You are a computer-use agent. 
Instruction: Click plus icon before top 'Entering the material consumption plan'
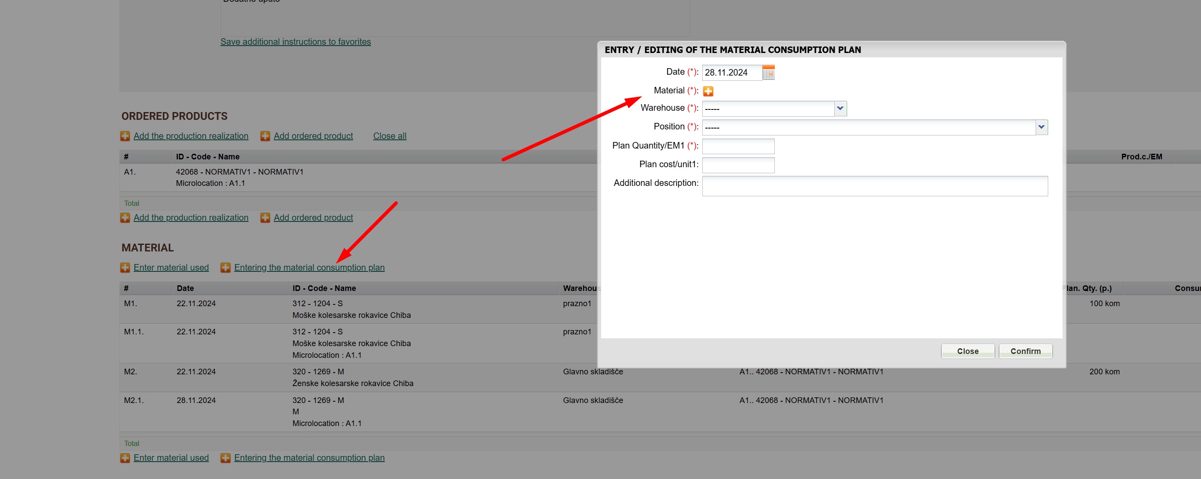click(x=225, y=267)
